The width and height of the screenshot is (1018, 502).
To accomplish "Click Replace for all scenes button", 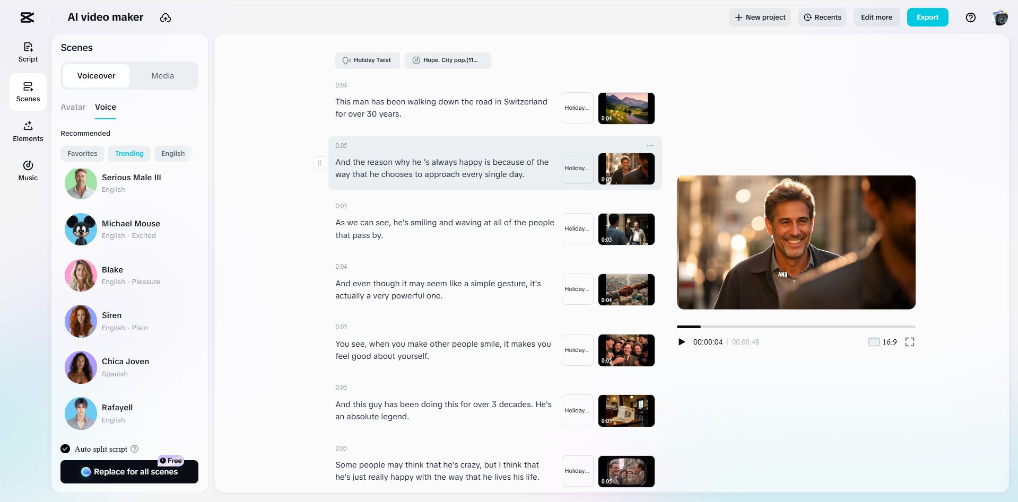I will point(129,472).
